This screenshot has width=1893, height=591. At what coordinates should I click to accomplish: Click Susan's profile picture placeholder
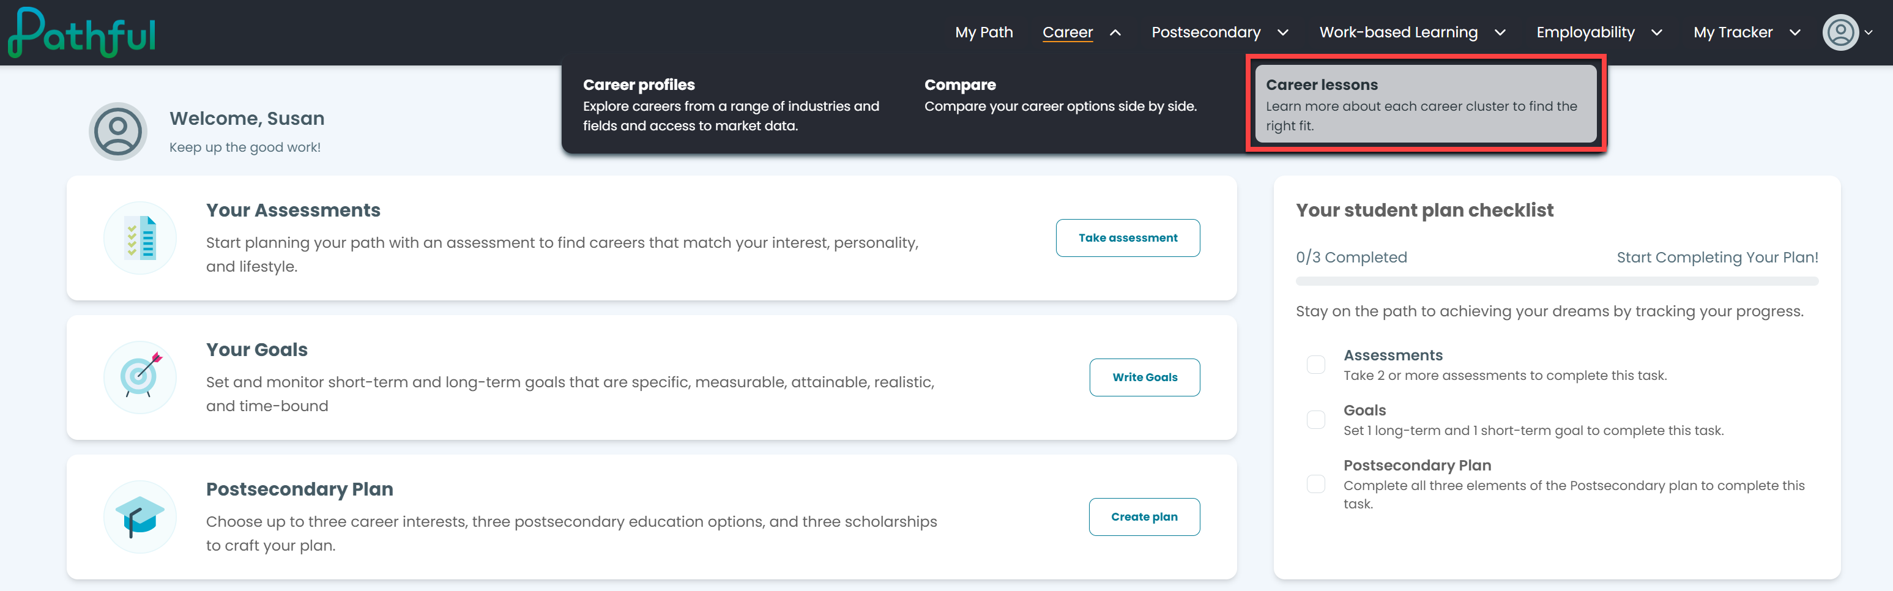click(x=117, y=132)
